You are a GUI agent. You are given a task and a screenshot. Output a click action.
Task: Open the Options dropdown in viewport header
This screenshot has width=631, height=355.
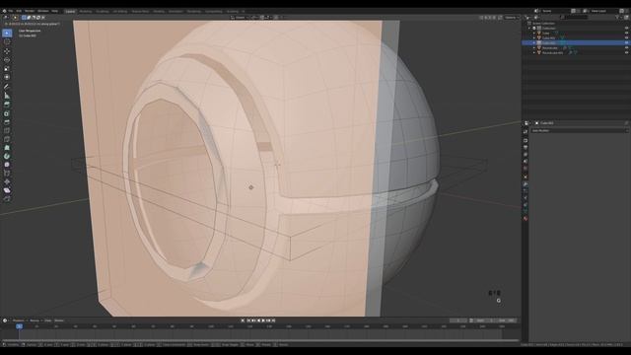[511, 18]
